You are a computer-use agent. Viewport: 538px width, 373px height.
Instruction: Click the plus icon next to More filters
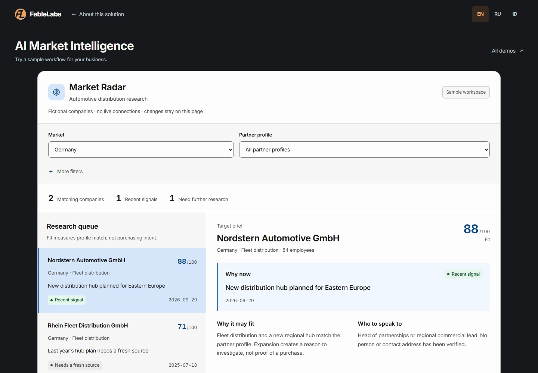[51, 172]
